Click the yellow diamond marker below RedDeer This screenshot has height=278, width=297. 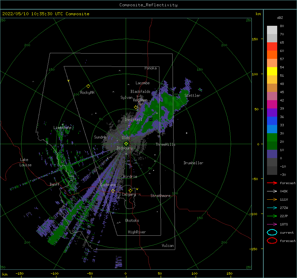(136, 107)
